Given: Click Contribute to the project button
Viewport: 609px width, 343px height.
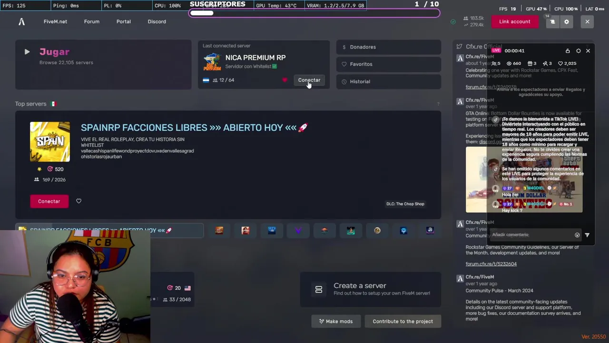Looking at the screenshot, I should (x=403, y=322).
